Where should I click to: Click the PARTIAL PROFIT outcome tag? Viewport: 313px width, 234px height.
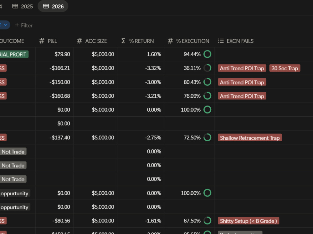point(14,54)
